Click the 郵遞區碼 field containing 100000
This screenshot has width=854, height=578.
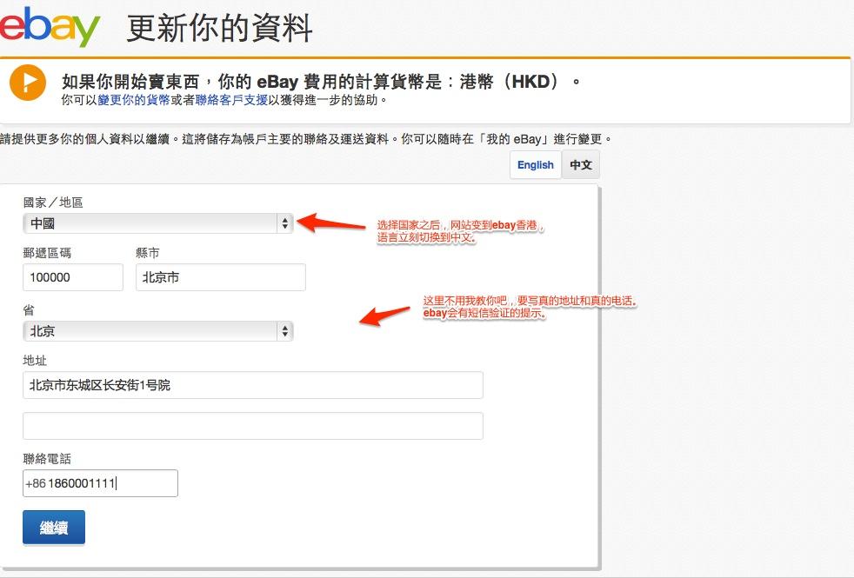[73, 277]
